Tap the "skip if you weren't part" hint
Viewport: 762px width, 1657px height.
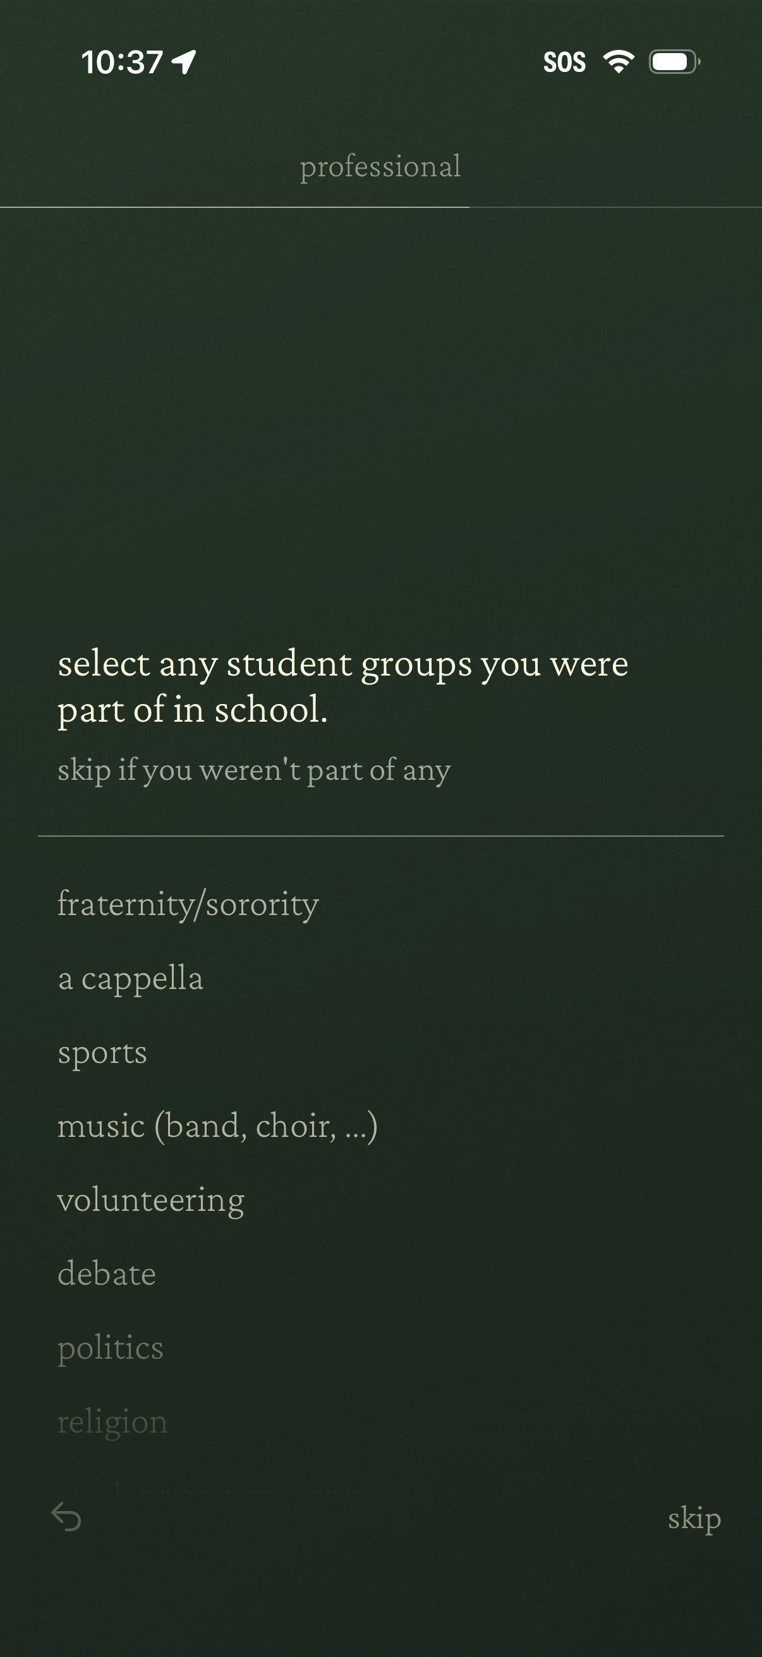(x=254, y=770)
